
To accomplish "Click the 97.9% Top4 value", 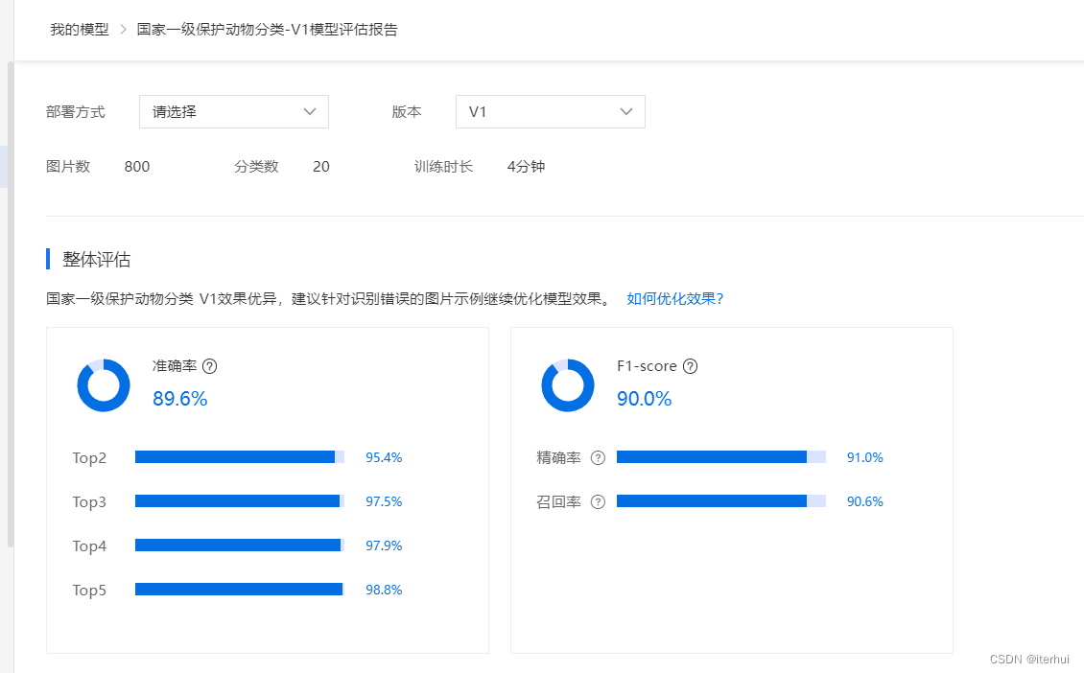I will click(x=384, y=545).
